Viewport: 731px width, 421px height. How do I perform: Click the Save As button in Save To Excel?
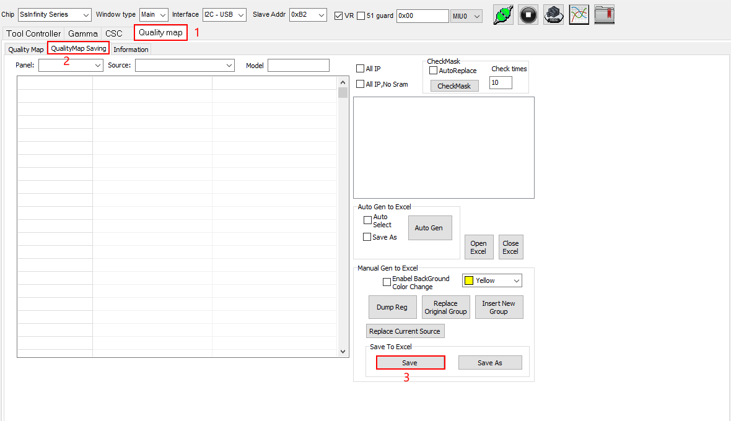(490, 362)
